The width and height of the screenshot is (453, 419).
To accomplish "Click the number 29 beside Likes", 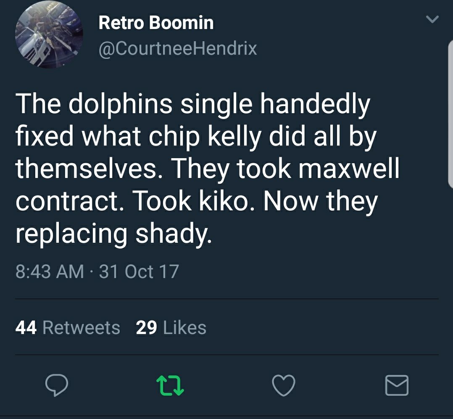I will [147, 328].
